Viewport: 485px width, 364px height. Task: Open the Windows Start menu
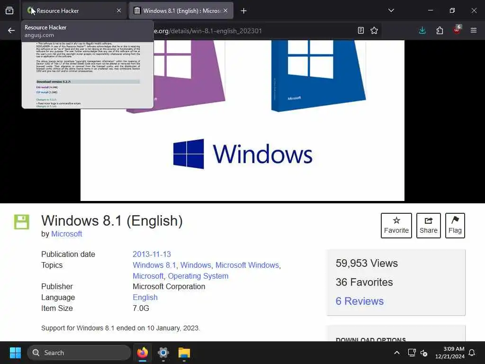click(15, 353)
